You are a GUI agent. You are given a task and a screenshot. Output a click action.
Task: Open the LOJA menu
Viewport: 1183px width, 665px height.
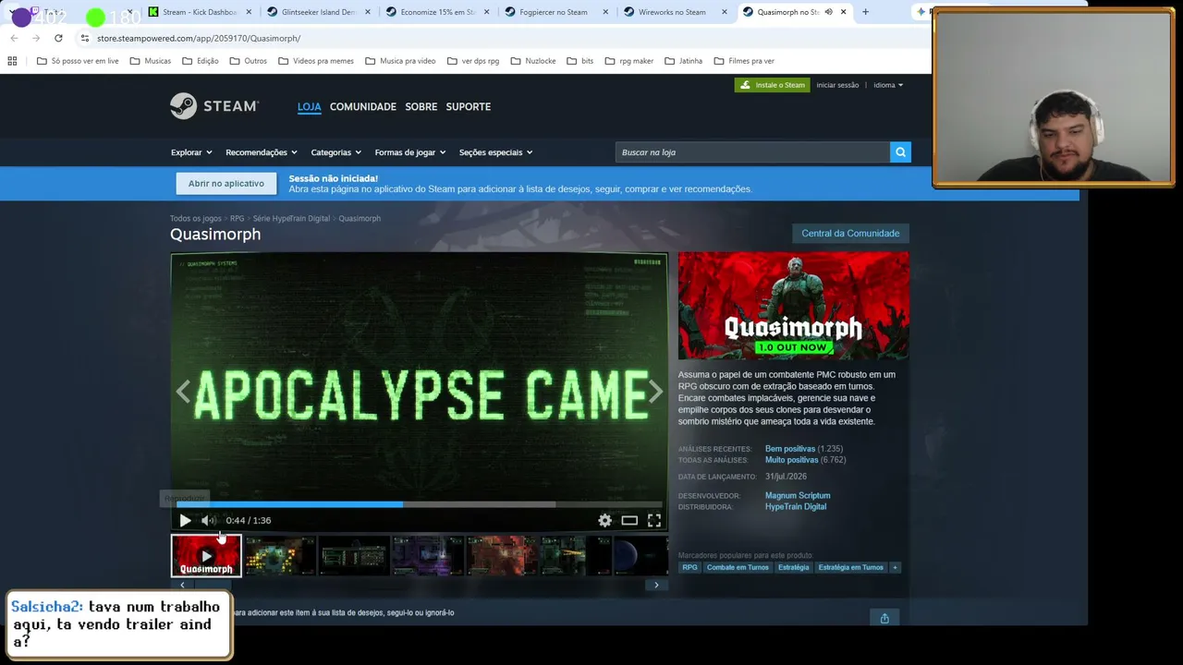310,106
